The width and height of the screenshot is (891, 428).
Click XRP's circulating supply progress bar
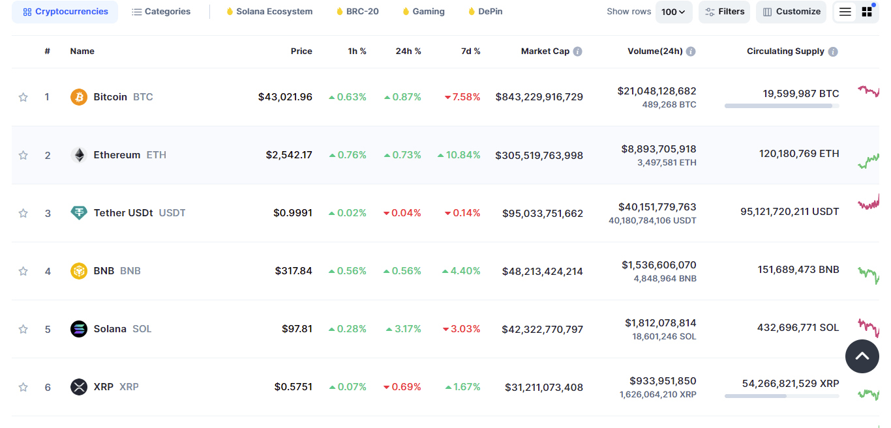coord(781,395)
